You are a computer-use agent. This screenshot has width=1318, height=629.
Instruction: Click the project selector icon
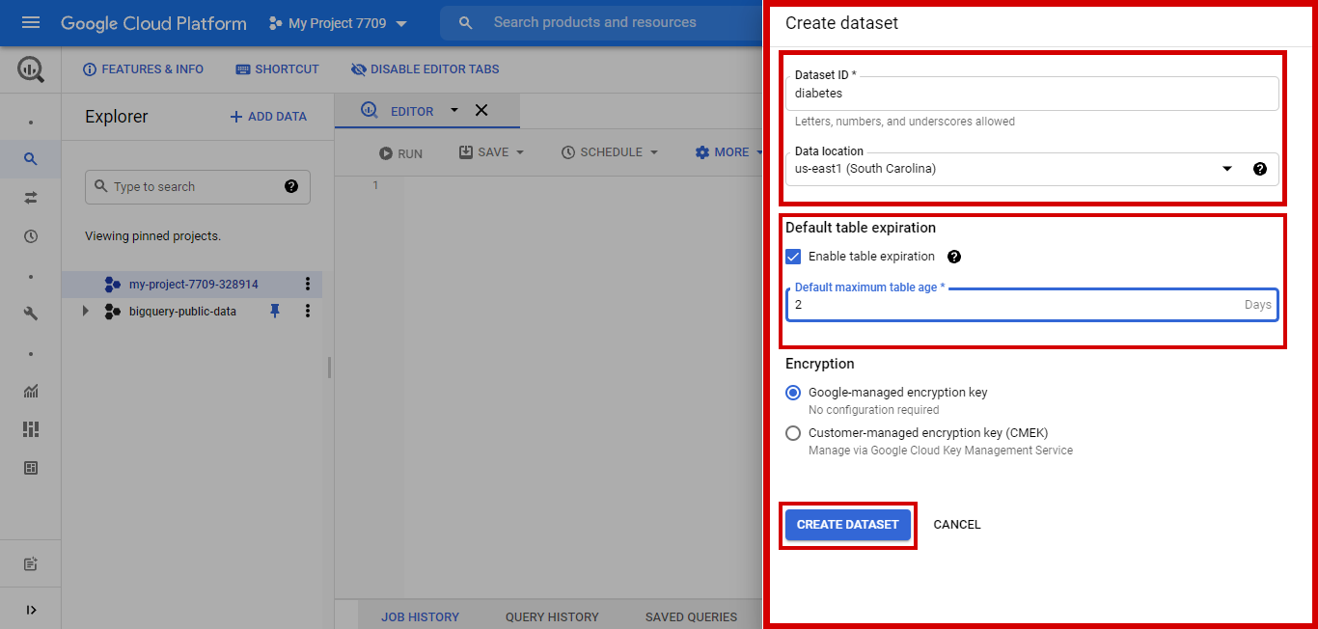click(275, 23)
